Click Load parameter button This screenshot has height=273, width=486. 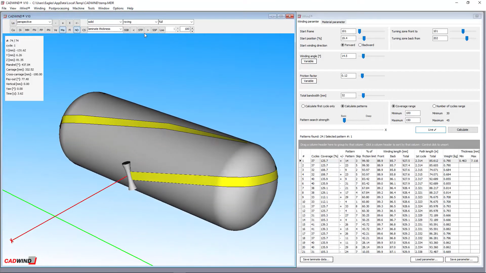pyautogui.click(x=426, y=260)
